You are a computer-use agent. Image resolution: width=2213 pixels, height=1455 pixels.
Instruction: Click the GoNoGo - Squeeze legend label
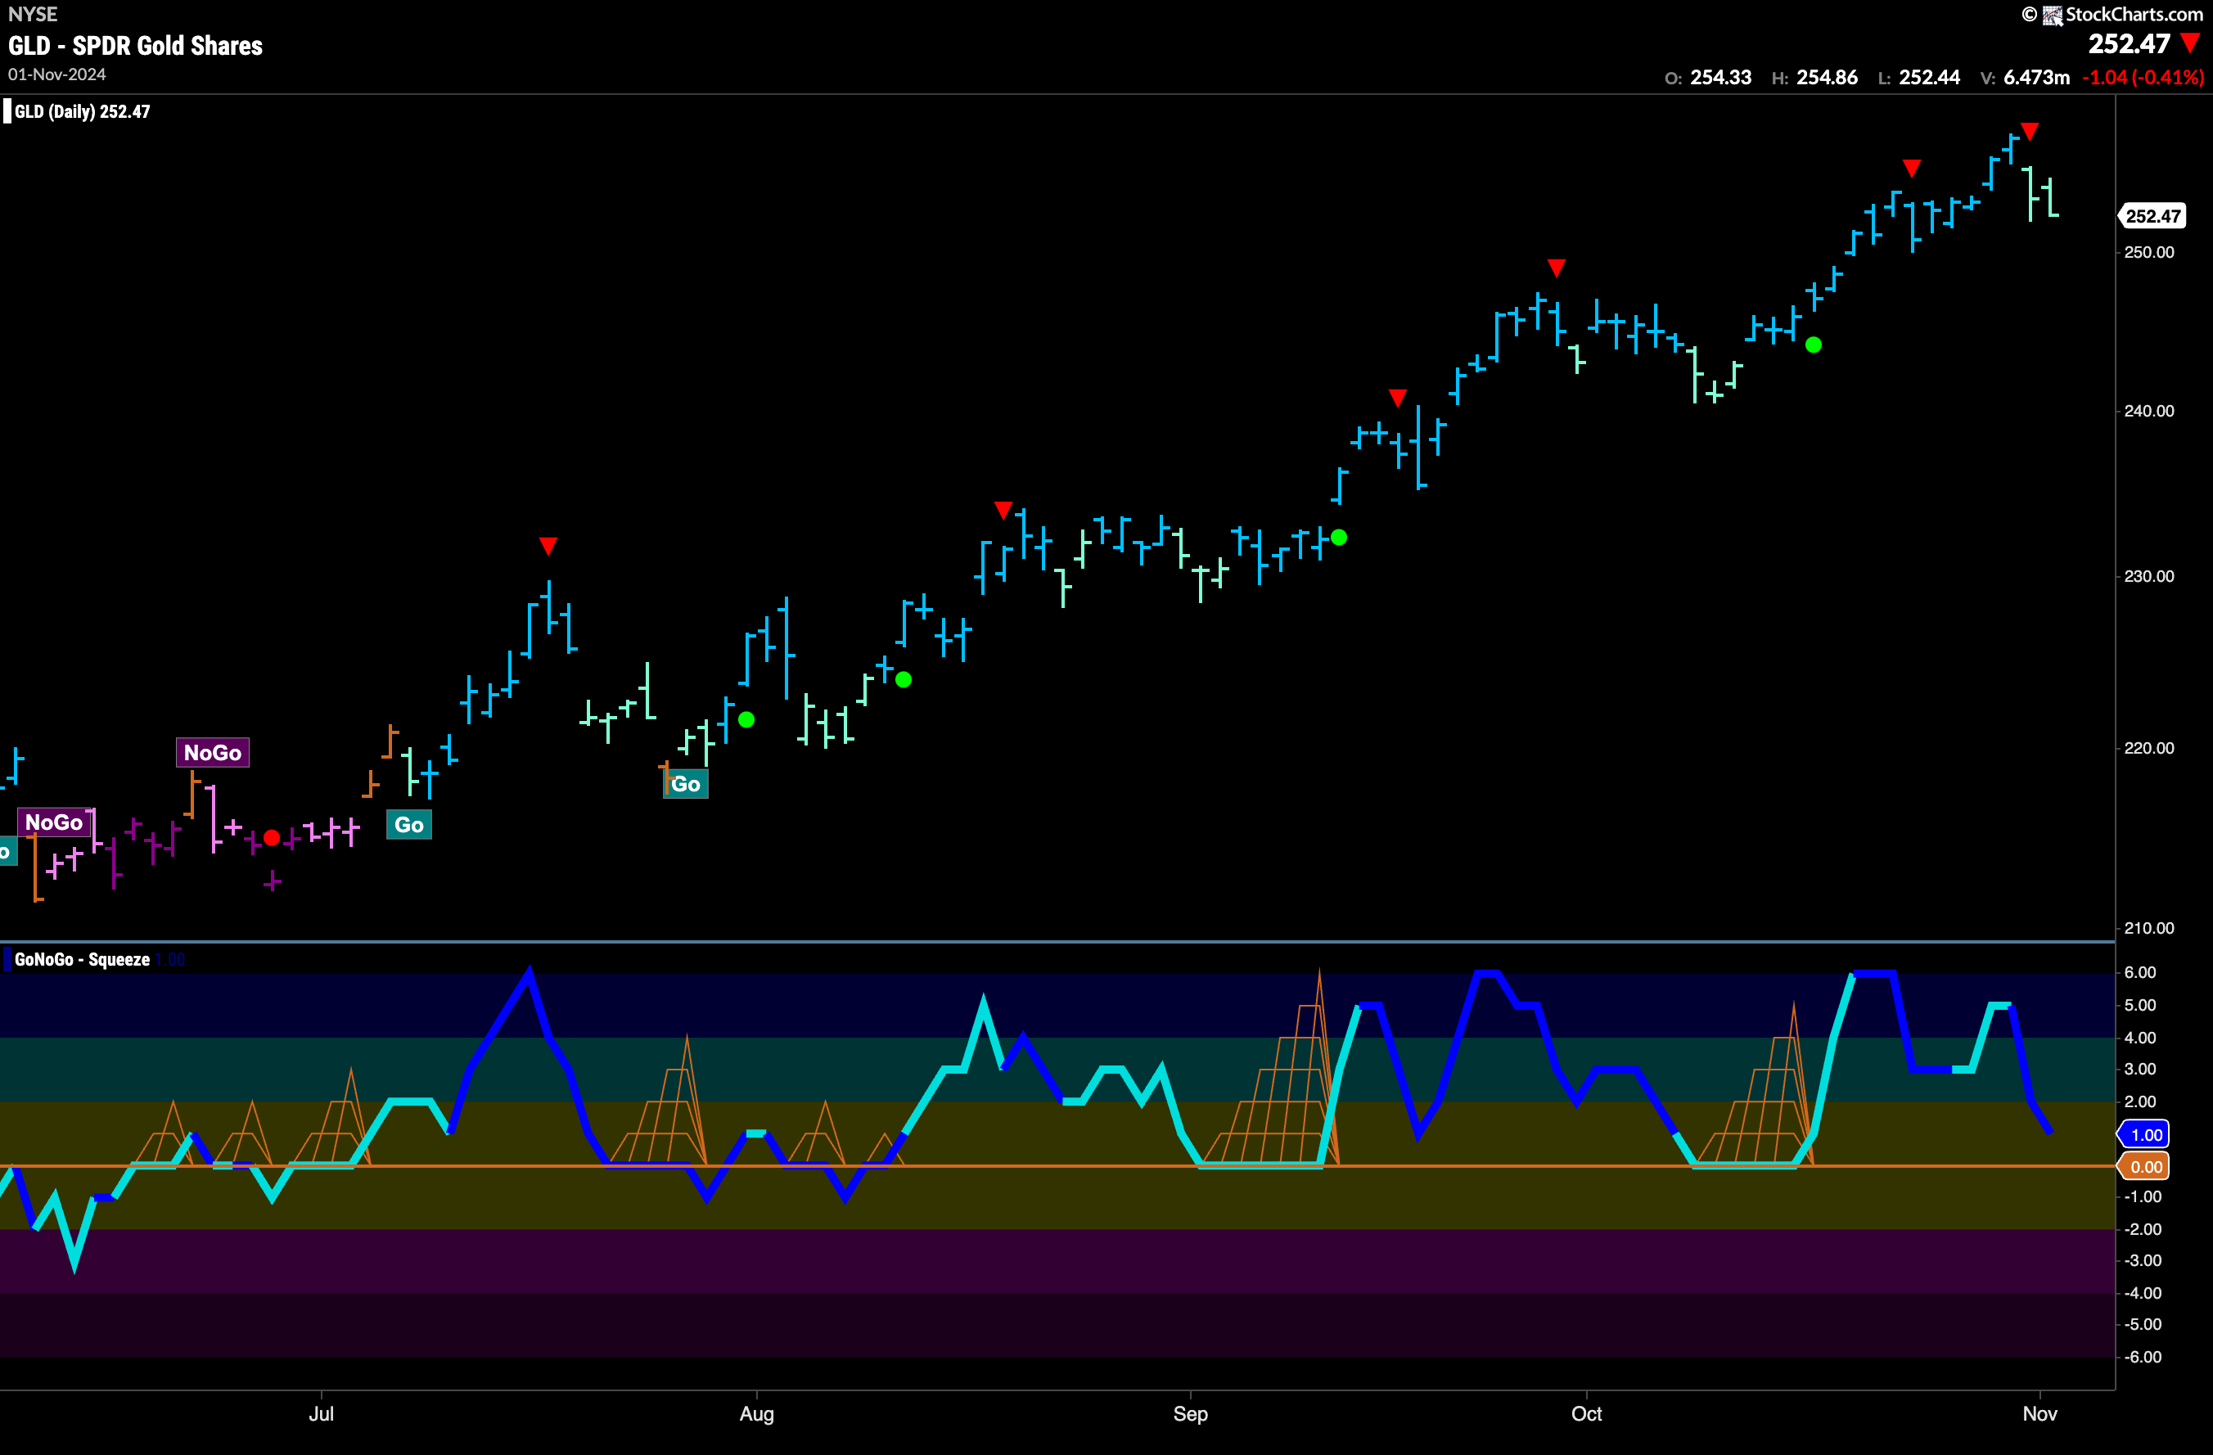click(x=82, y=959)
